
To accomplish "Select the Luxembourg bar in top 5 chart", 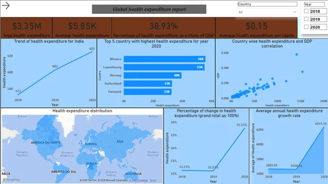I will 164,67.
